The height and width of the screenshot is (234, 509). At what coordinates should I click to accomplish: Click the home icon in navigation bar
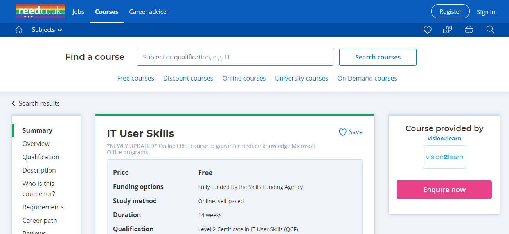click(18, 29)
